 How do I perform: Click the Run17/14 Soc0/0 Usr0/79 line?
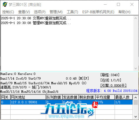pos(20,78)
